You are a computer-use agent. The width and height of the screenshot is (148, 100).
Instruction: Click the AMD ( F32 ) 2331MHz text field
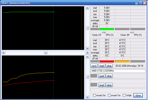click(x=118, y=71)
